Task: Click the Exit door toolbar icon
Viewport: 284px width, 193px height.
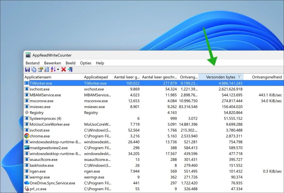Action: tap(70, 69)
